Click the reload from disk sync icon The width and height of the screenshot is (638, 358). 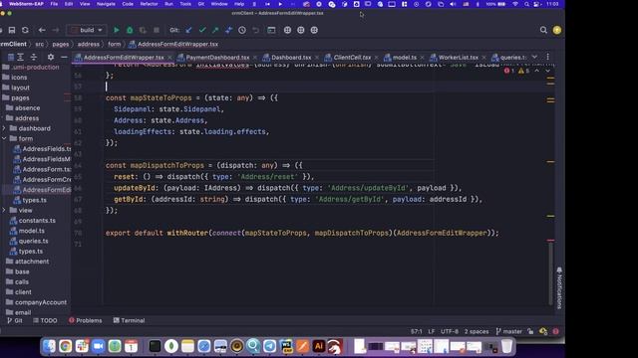(x=25, y=30)
